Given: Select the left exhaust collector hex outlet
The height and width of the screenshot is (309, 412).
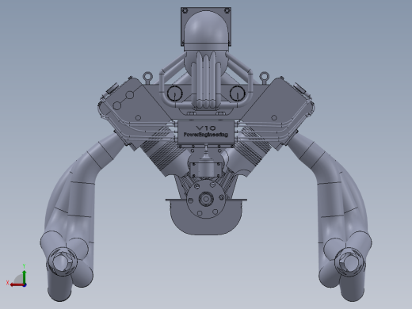Looking at the screenshot, I should click(62, 262).
